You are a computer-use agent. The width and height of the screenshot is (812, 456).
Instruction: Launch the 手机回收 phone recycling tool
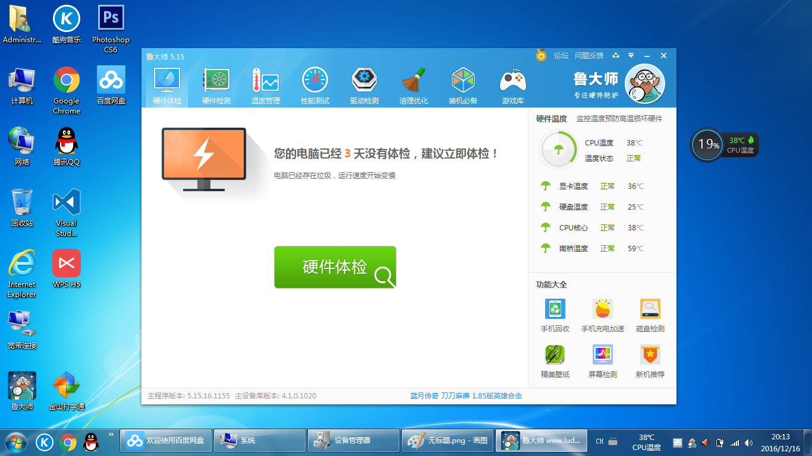pos(555,315)
